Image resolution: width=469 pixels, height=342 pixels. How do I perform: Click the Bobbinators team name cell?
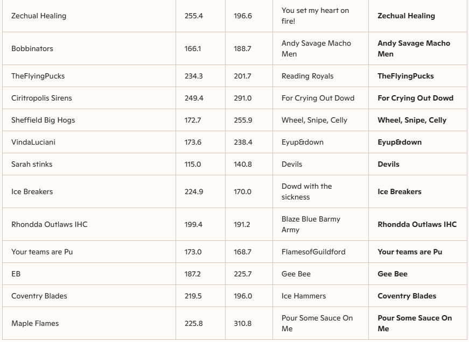pyautogui.click(x=32, y=48)
